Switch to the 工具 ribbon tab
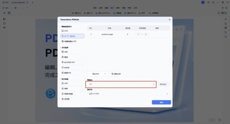 135,8
